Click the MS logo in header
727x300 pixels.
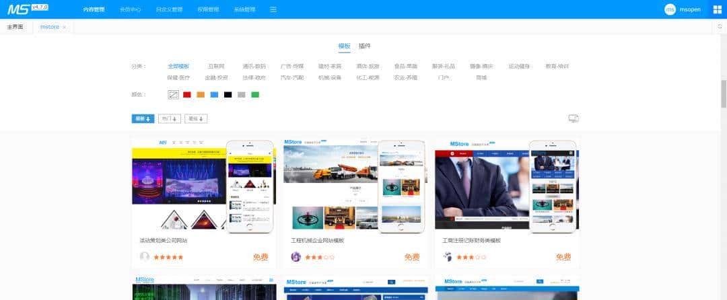[20, 9]
